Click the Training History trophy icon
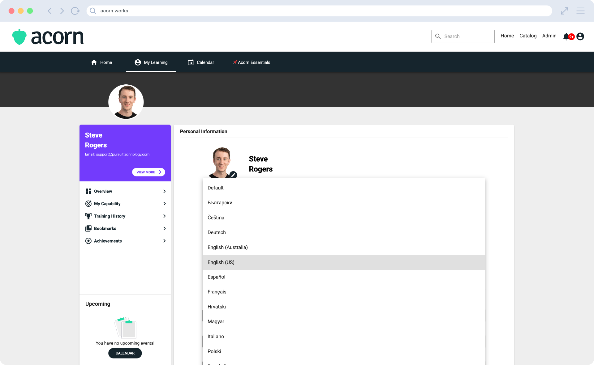The width and height of the screenshot is (594, 365). [88, 216]
